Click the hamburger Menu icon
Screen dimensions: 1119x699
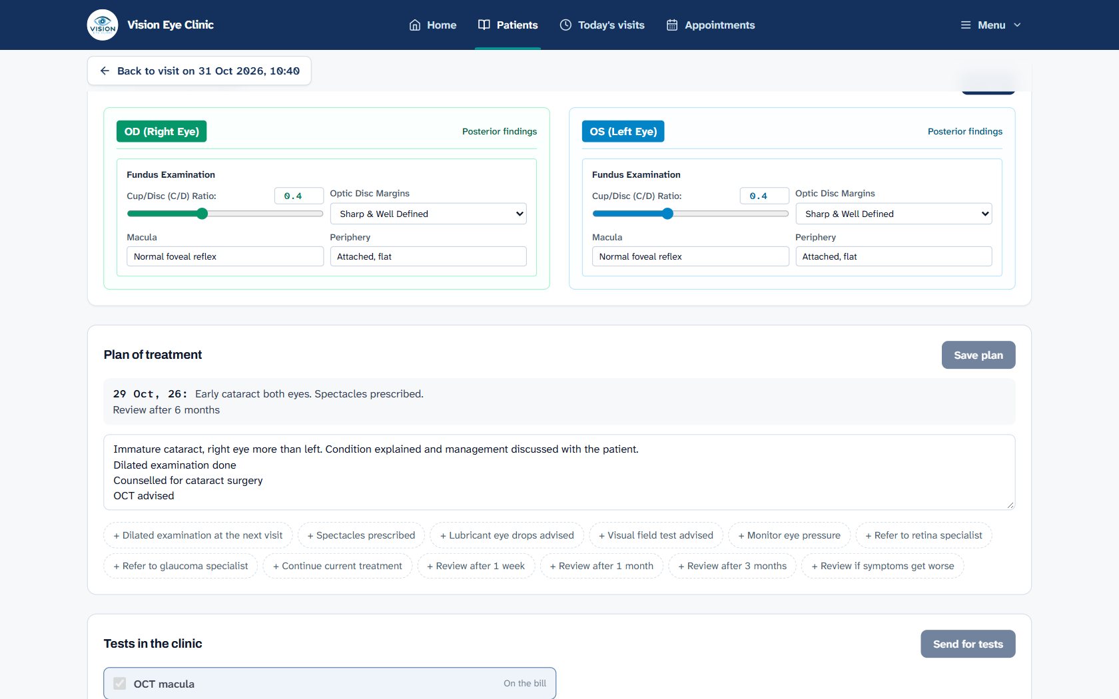tap(966, 25)
